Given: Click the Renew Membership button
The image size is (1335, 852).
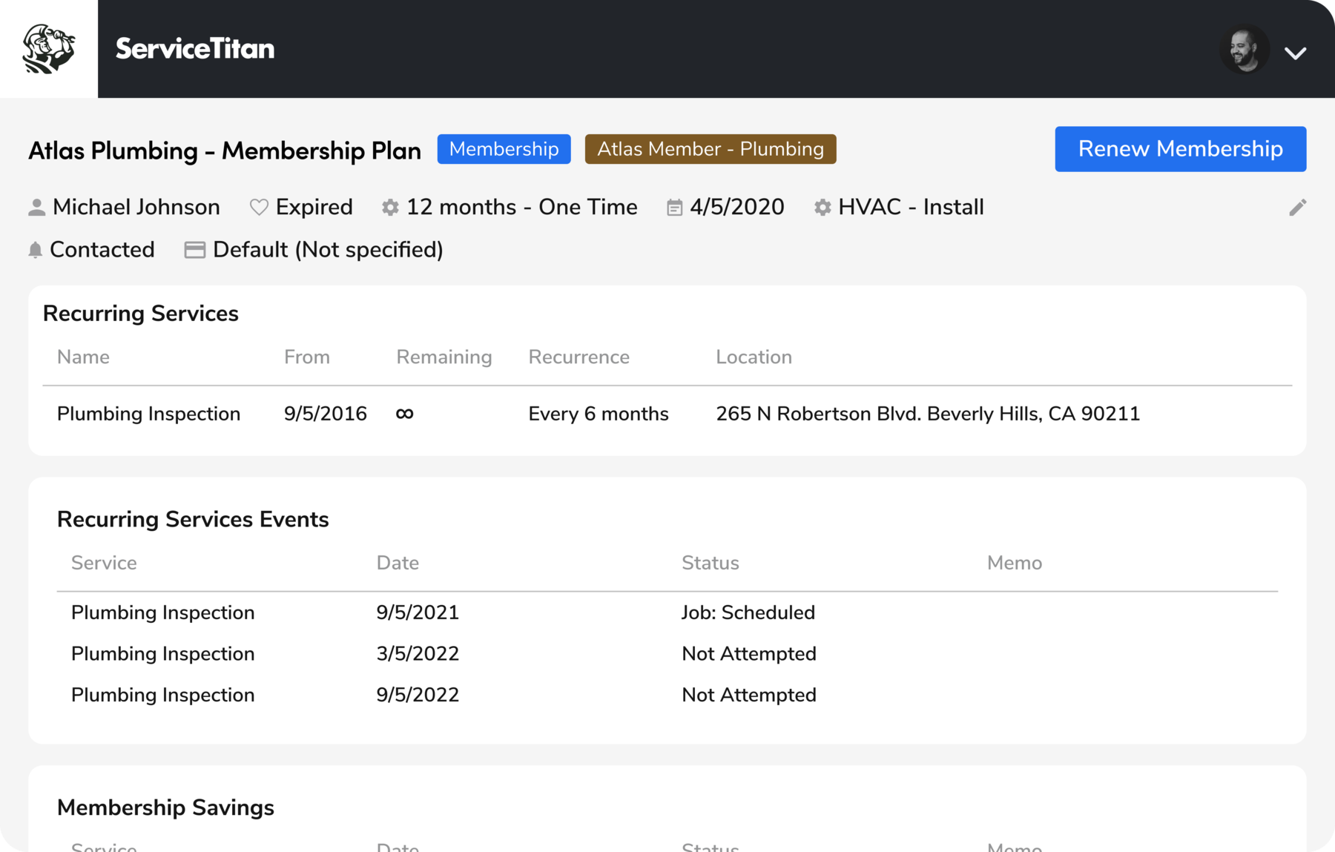Looking at the screenshot, I should pos(1181,149).
